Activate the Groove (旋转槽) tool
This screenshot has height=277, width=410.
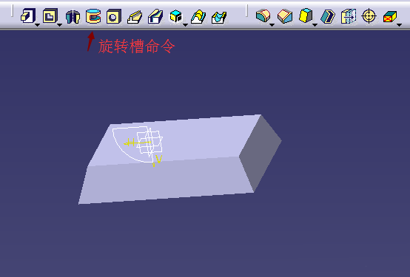tap(93, 16)
